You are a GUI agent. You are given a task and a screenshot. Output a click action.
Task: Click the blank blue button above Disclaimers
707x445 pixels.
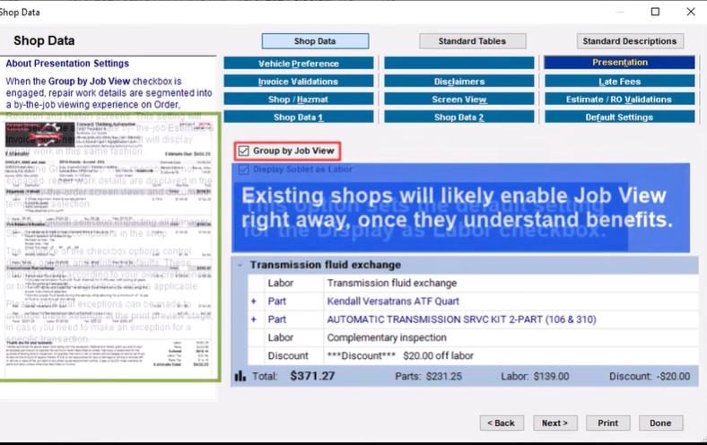click(459, 63)
